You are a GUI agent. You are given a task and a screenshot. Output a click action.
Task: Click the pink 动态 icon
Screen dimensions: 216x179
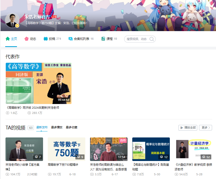coord(26,39)
